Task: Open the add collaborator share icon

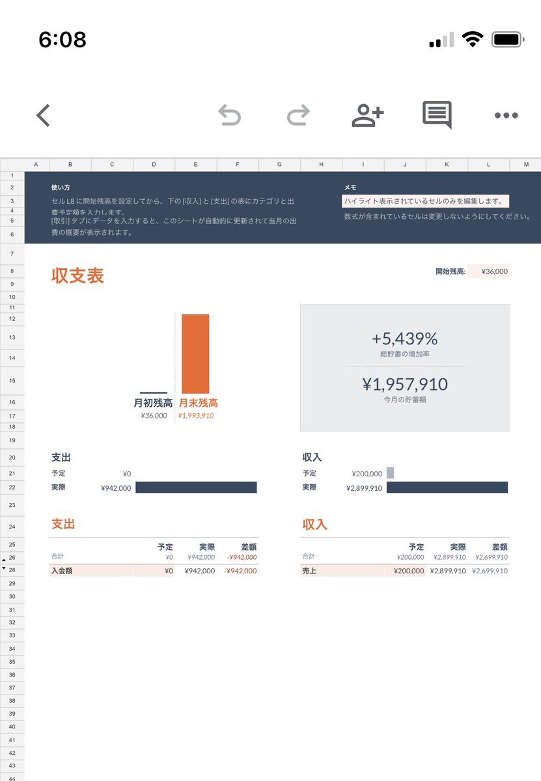Action: point(368,115)
